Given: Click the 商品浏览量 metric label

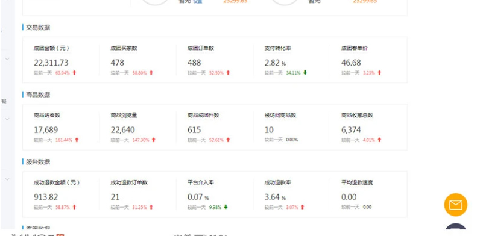Looking at the screenshot, I should (x=124, y=116).
